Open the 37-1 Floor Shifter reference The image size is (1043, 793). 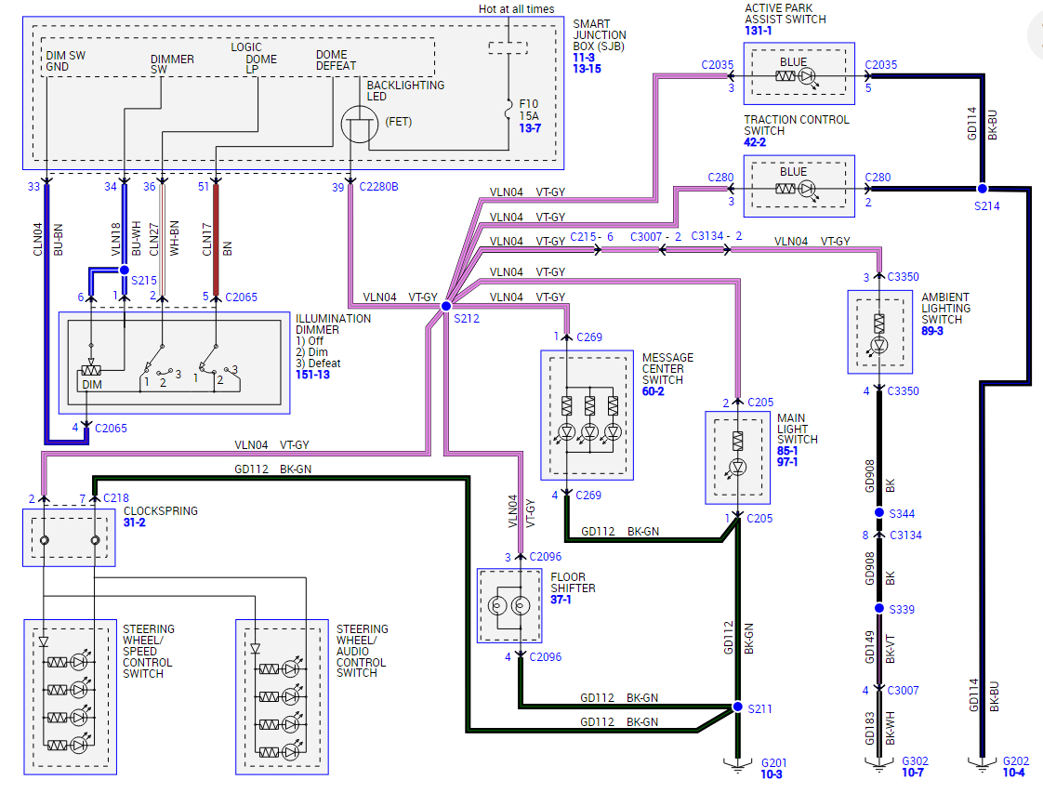561,600
